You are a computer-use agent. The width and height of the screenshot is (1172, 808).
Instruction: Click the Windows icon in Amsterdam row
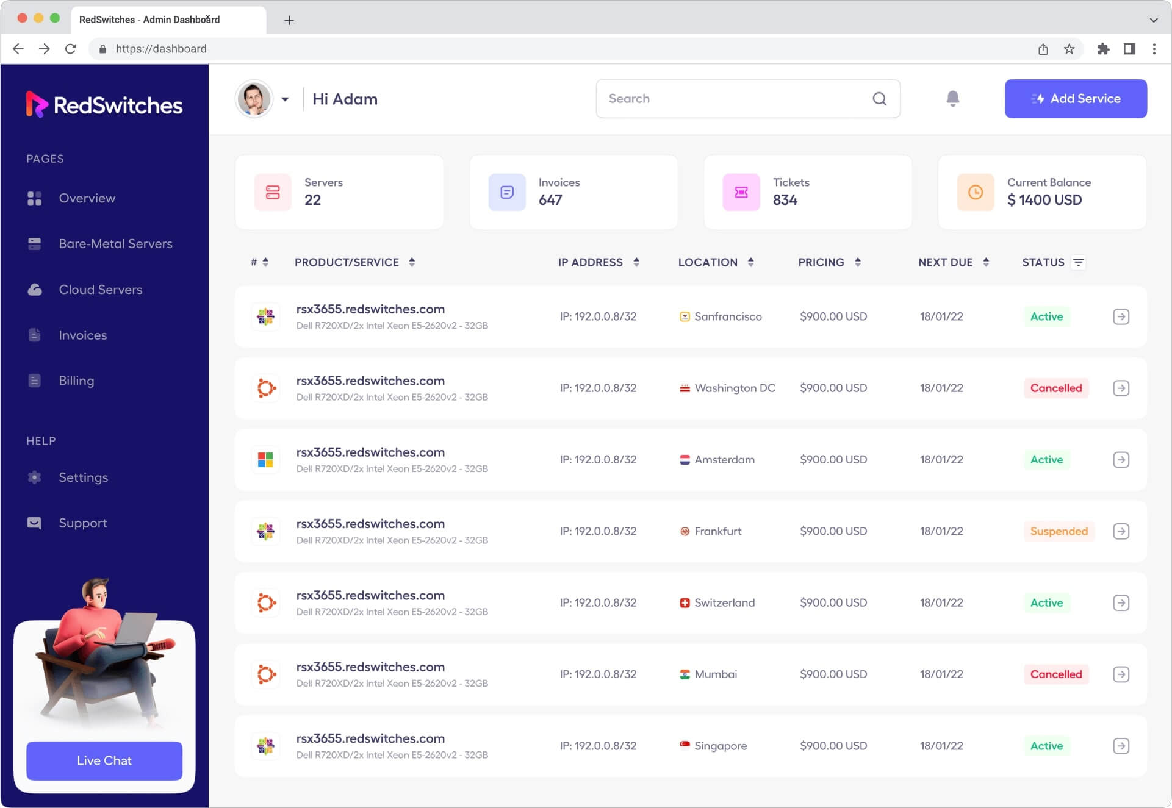[265, 460]
